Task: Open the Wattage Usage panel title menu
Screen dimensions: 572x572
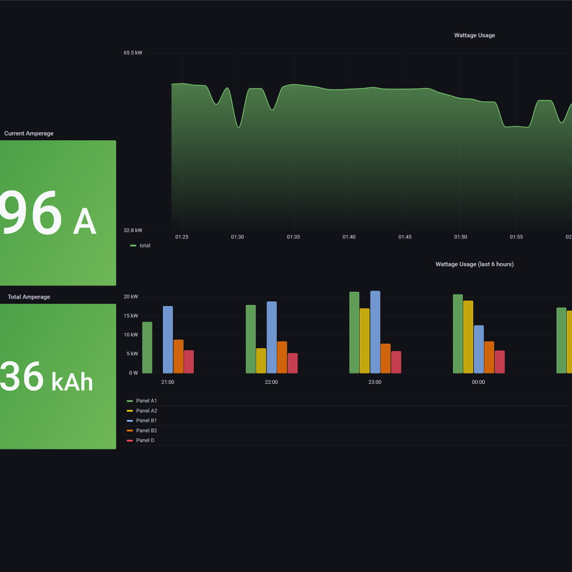Action: coord(474,35)
